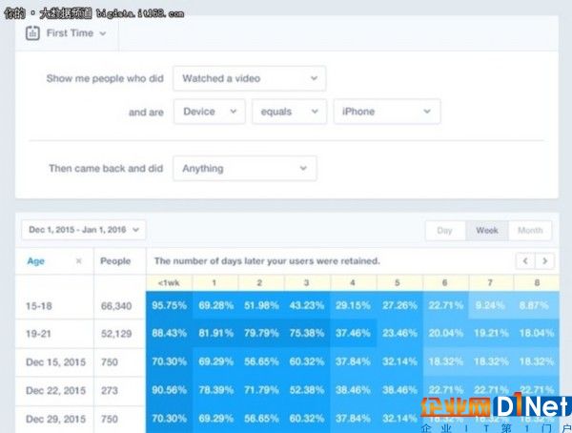Click the 18.04% retention cell
The width and height of the screenshot is (572, 433).
pyautogui.click(x=537, y=333)
